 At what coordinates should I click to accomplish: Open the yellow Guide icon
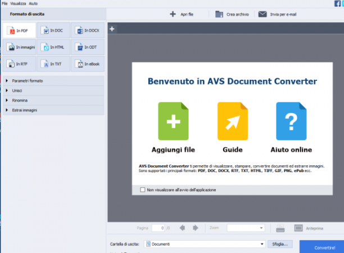(x=233, y=121)
